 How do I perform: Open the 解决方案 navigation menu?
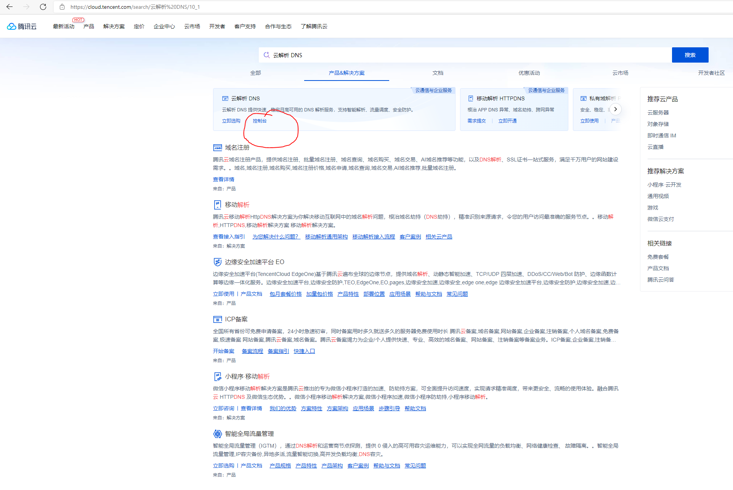click(x=114, y=26)
